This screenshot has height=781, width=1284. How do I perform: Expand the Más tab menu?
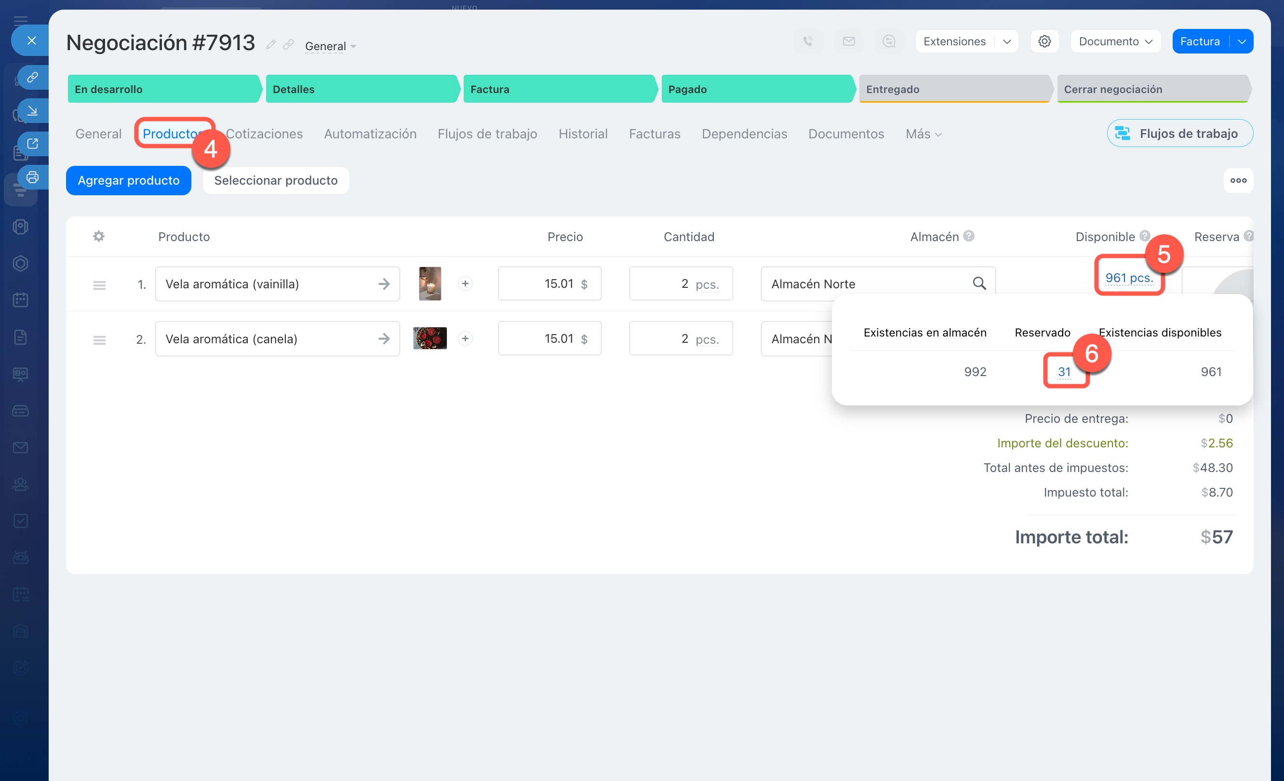(923, 134)
